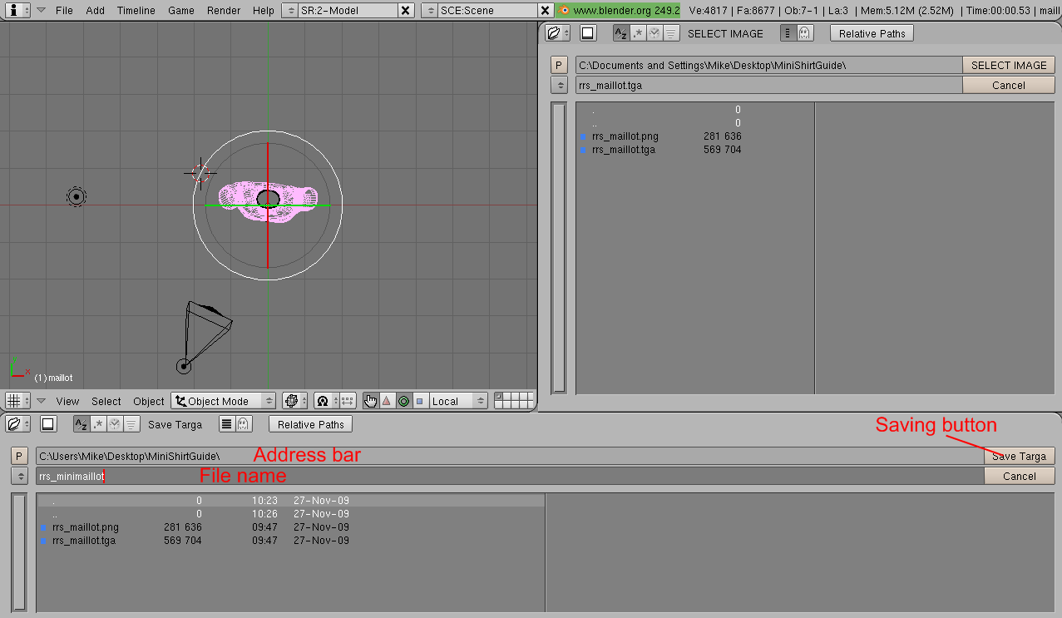Viewport: 1062px width, 618px height.
Task: Toggle full-screen window icon in Select Image header
Action: 588,33
